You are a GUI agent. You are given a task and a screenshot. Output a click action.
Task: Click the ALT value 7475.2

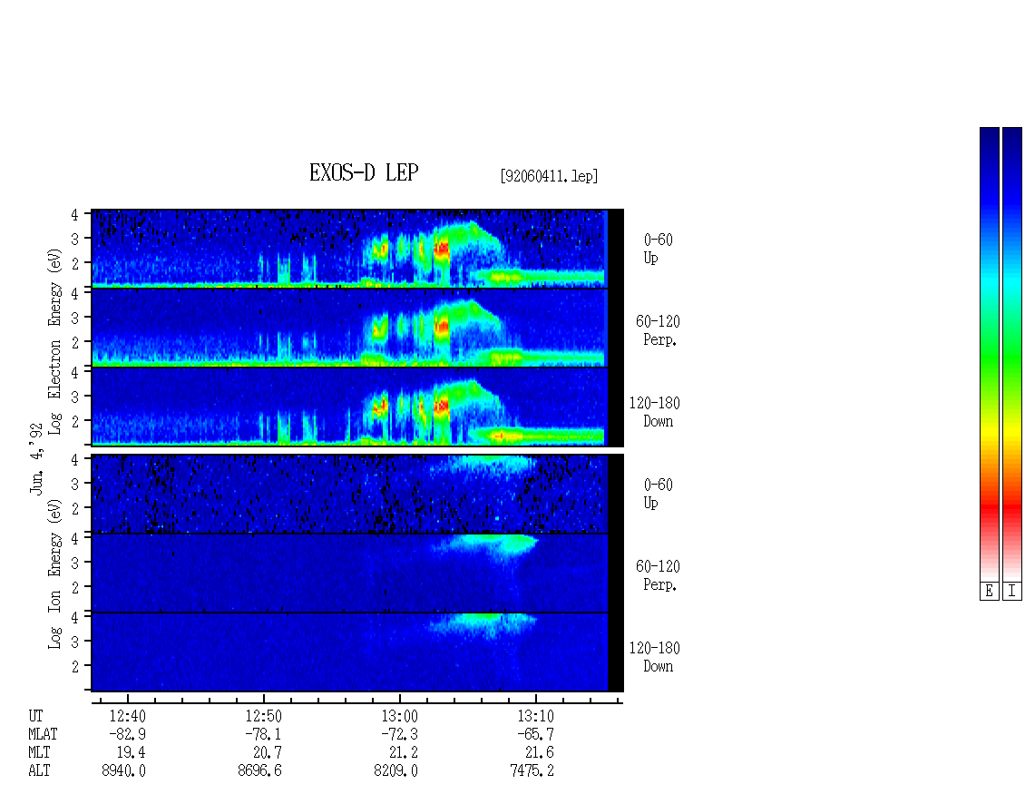point(532,771)
